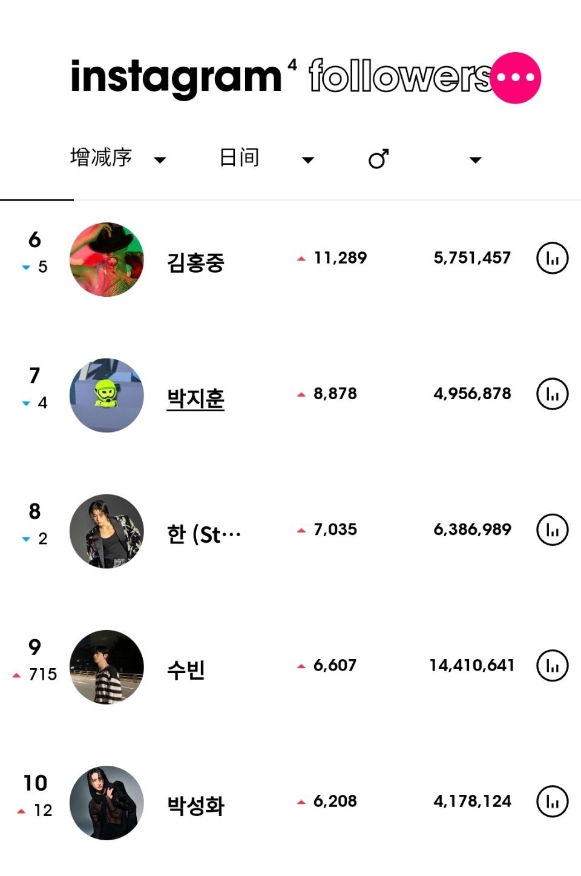Viewport: 581px width, 876px height.
Task: Click the instagram heading text
Action: (x=176, y=78)
